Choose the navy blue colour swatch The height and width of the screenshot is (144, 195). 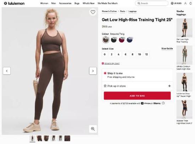[129, 40]
